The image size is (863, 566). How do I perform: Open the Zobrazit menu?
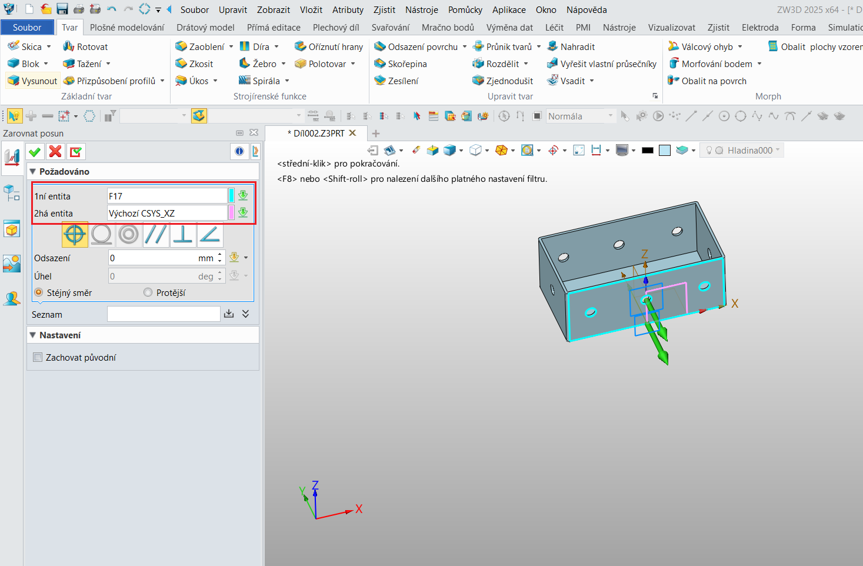tap(274, 9)
